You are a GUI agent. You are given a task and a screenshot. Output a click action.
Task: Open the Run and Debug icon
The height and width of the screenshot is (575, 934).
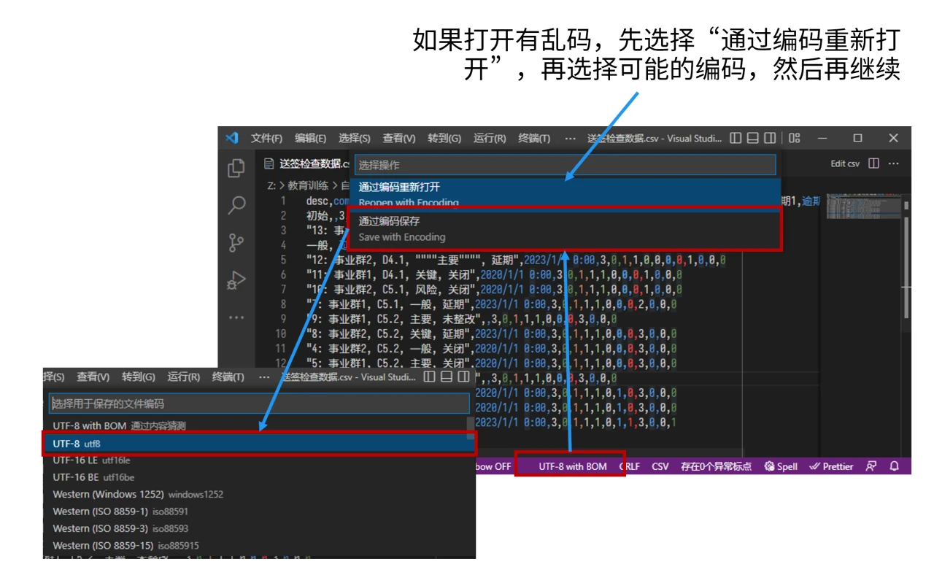[236, 280]
